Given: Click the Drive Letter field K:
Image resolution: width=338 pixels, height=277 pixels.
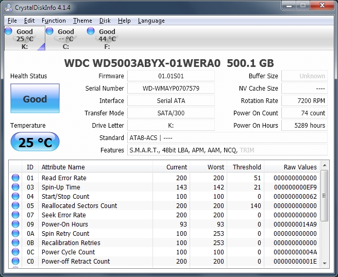Looking at the screenshot, I should click(171, 125).
